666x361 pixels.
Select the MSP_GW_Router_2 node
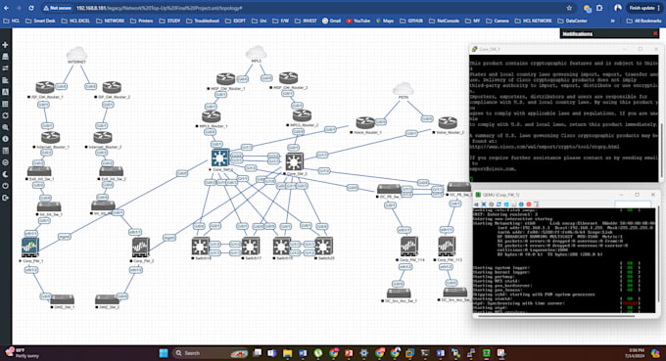pyautogui.click(x=288, y=78)
